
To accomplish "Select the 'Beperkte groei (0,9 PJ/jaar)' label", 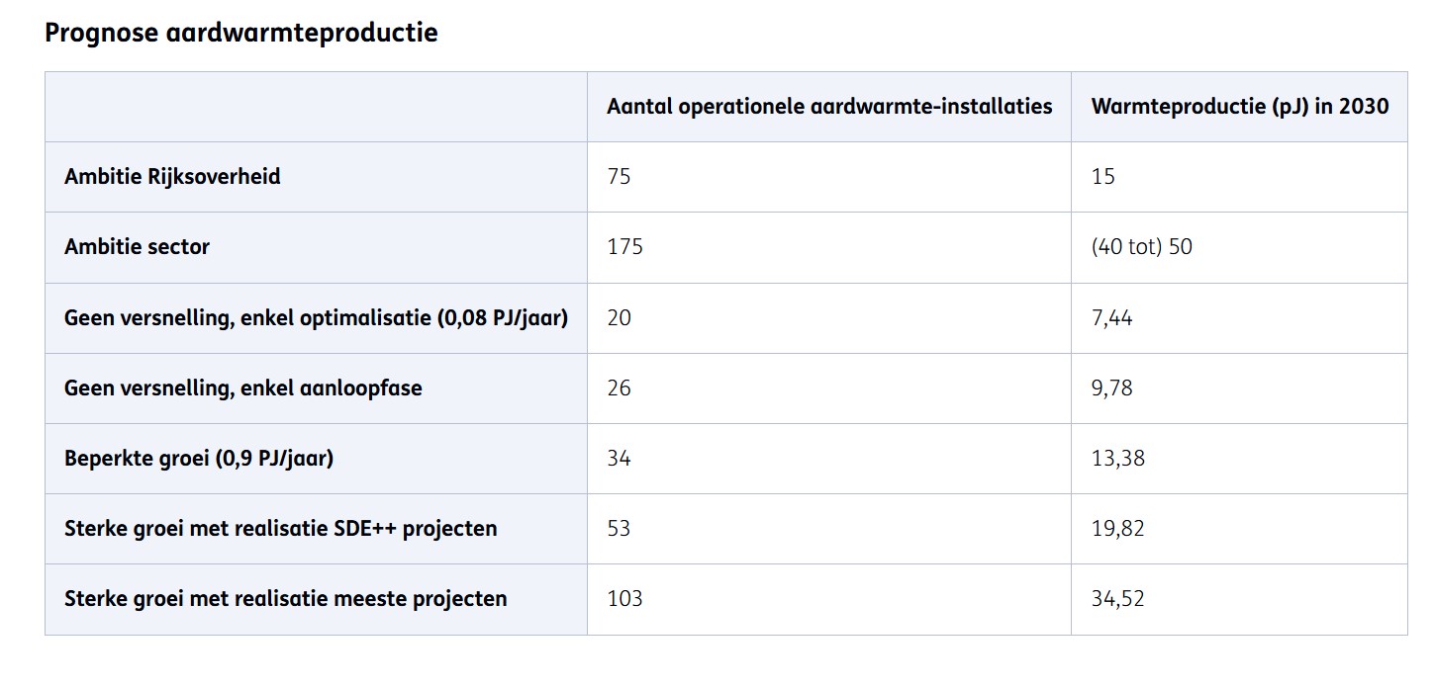I will [199, 459].
